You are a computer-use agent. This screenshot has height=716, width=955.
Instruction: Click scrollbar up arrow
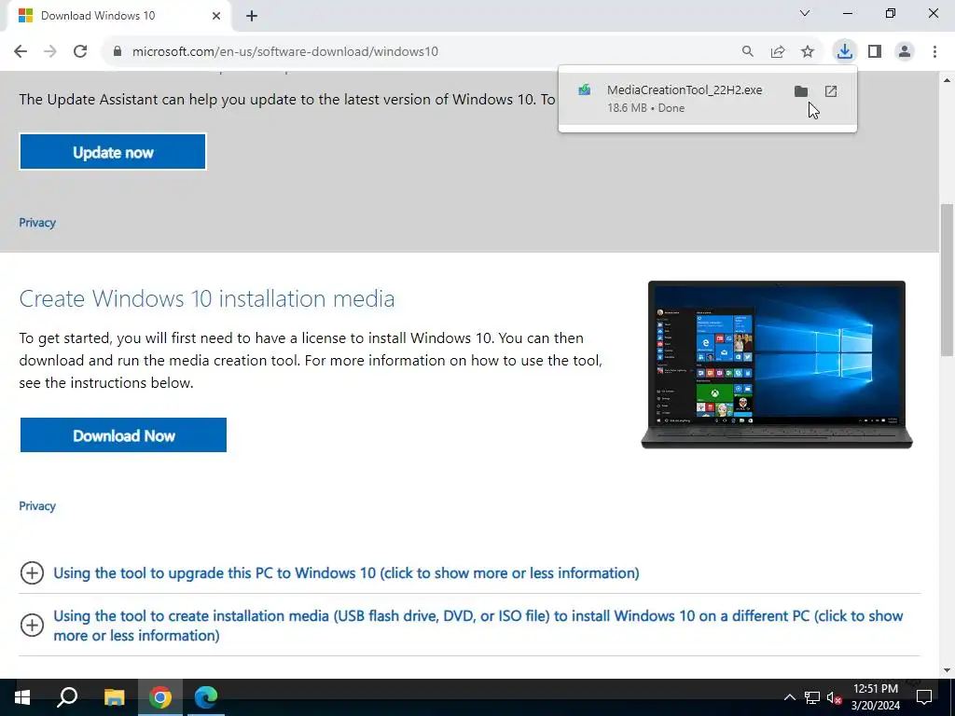[x=948, y=80]
